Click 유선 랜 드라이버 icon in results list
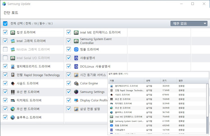The image size is (210, 136). point(111,99)
